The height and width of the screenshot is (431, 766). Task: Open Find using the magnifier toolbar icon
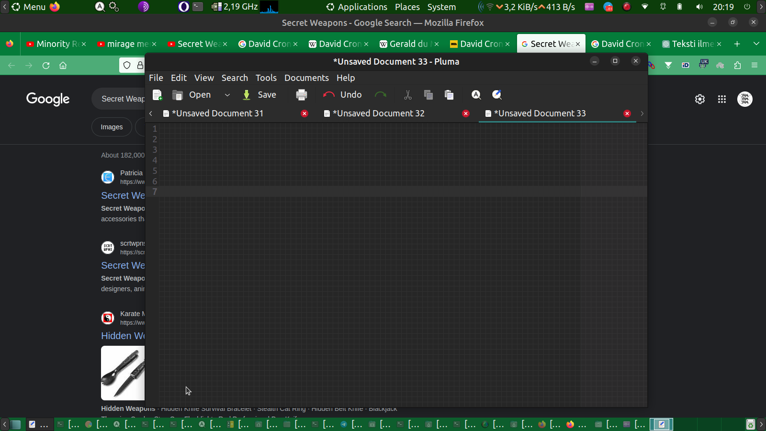coord(476,95)
